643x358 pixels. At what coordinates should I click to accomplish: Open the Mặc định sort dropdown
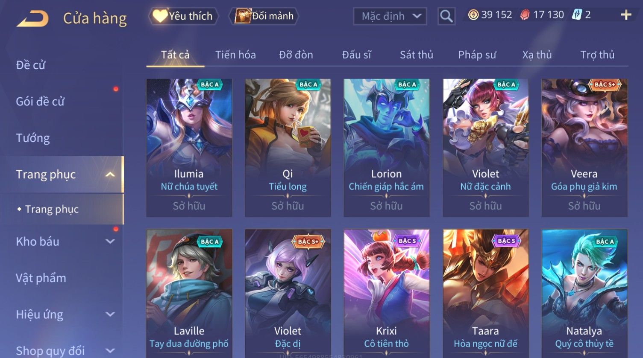[390, 16]
